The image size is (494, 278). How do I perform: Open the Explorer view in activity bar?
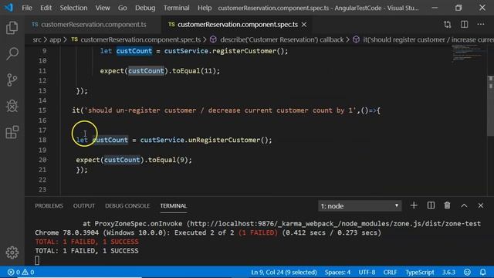12,28
